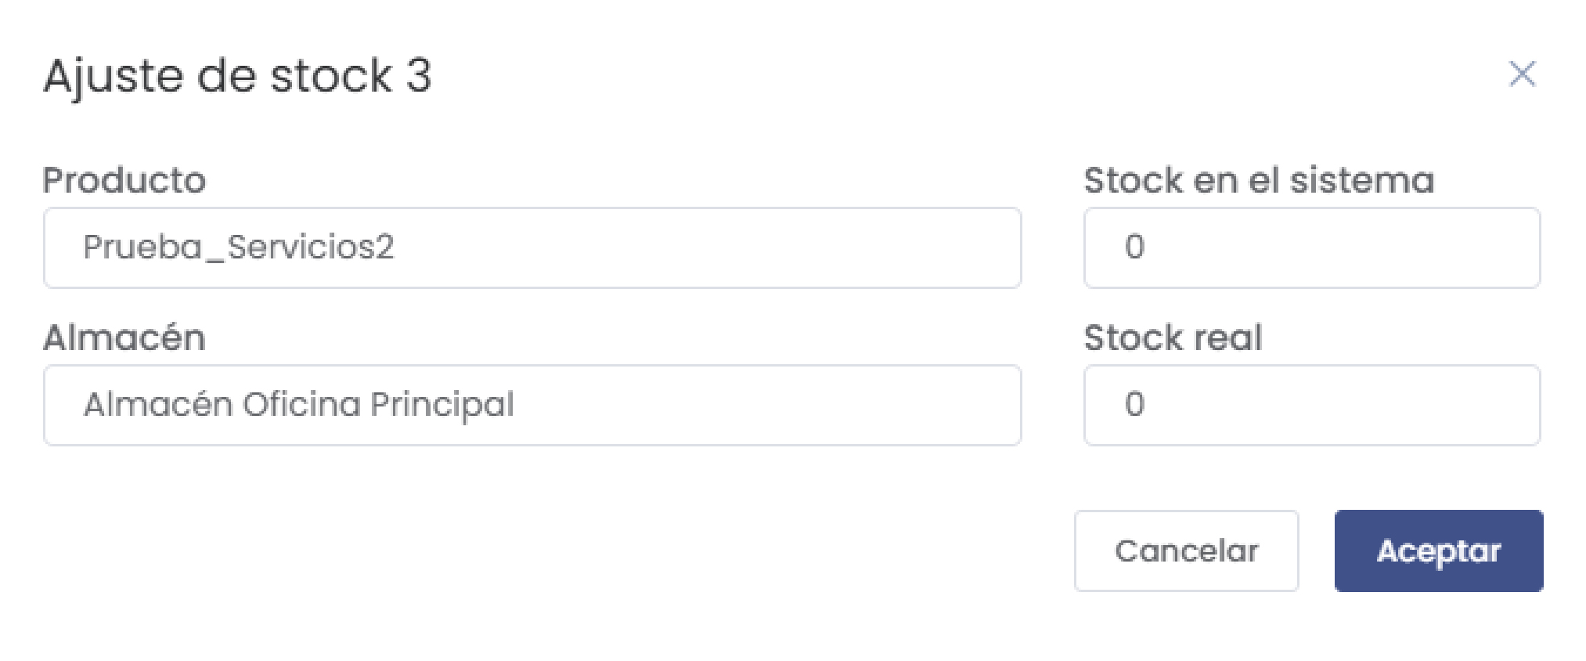Image resolution: width=1586 pixels, height=661 pixels.
Task: Click the dialog title Ajuste de stock 3
Action: [237, 76]
